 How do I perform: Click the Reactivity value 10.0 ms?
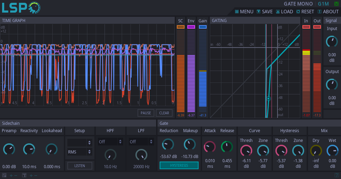click(x=29, y=167)
